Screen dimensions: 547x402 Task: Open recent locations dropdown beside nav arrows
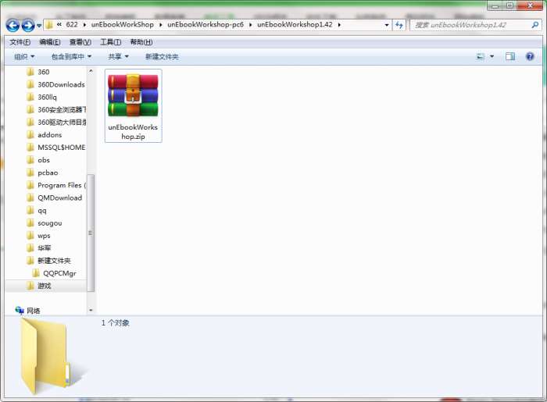click(39, 26)
